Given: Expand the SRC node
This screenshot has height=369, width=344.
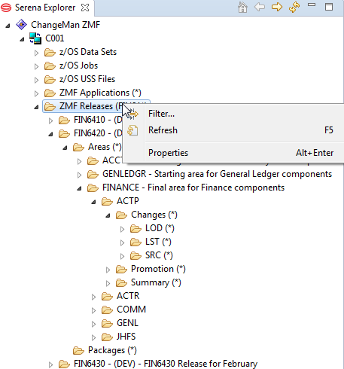Looking at the screenshot, I should pyautogui.click(x=122, y=256).
